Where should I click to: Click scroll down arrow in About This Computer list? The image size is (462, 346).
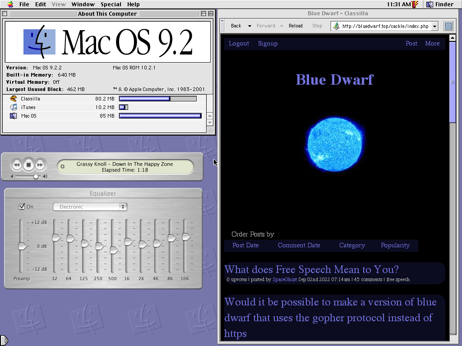[210, 123]
